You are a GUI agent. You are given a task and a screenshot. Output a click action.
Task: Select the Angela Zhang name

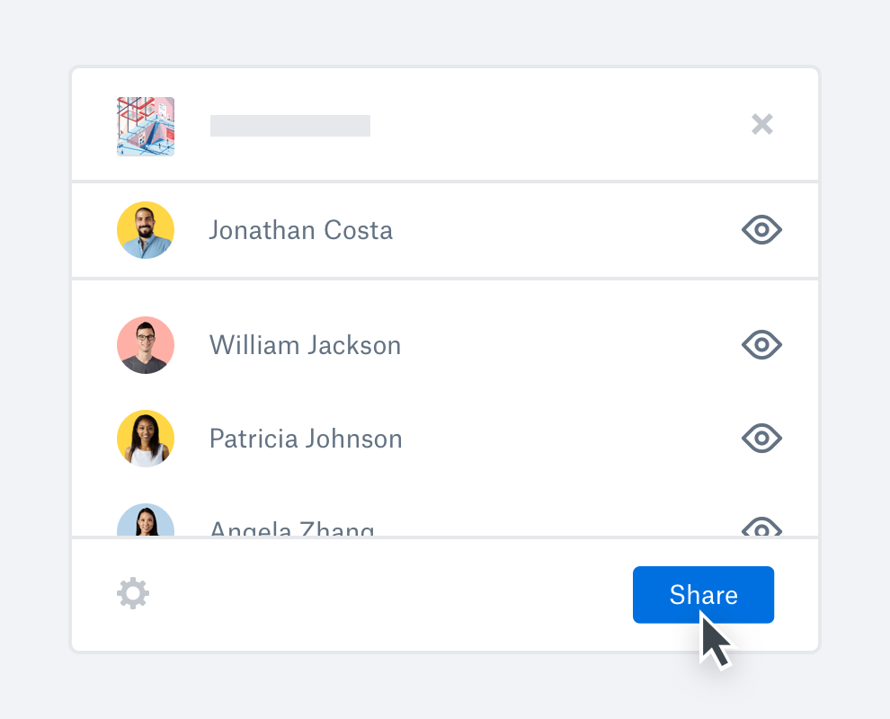pos(291,528)
